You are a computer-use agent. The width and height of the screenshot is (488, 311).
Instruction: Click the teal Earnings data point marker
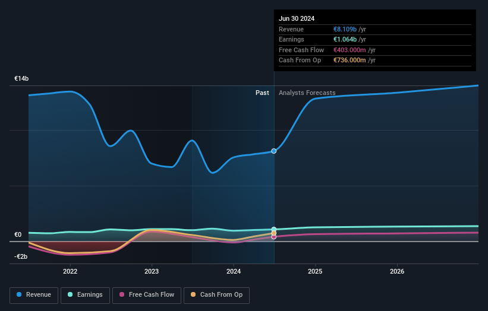[x=274, y=229]
